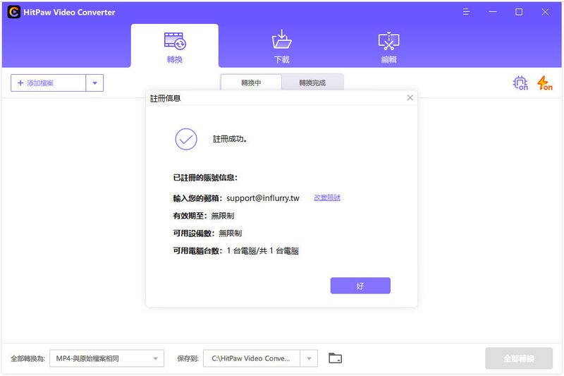Click the 註冊成功 success message text
Image resolution: width=564 pixels, height=376 pixels.
tap(230, 139)
